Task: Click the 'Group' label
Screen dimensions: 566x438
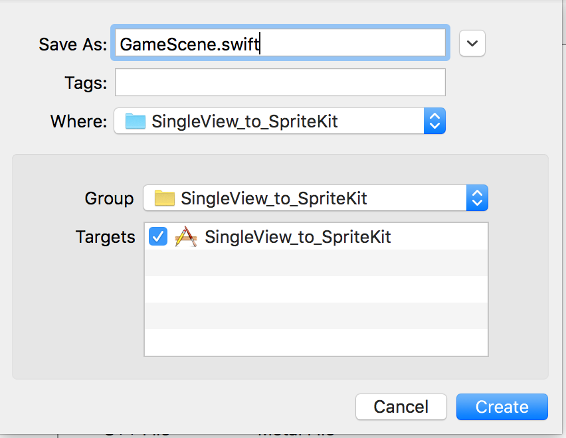Action: (110, 198)
